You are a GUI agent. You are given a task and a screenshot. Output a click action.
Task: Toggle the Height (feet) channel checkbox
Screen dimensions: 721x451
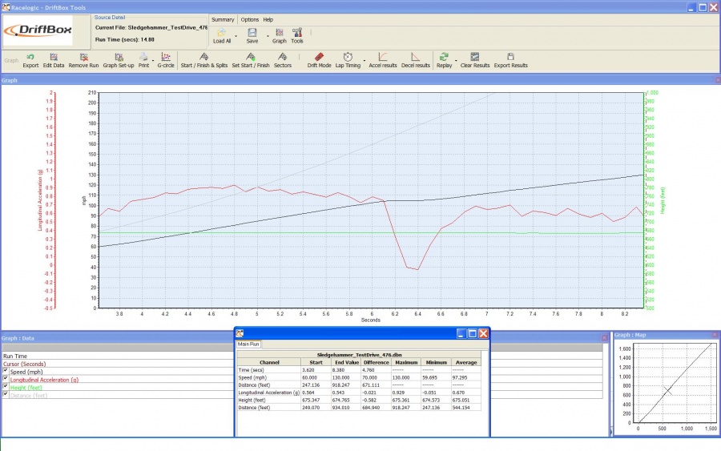[x=6, y=387]
